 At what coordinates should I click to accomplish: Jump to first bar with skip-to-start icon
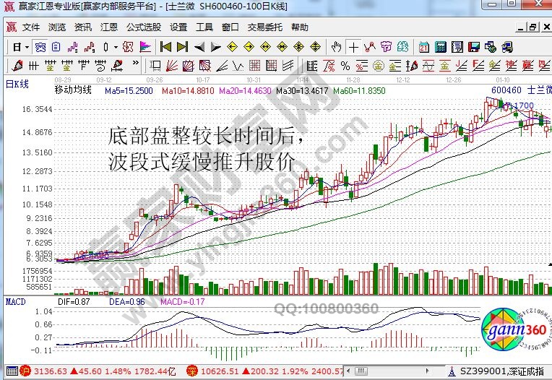[x=165, y=47]
